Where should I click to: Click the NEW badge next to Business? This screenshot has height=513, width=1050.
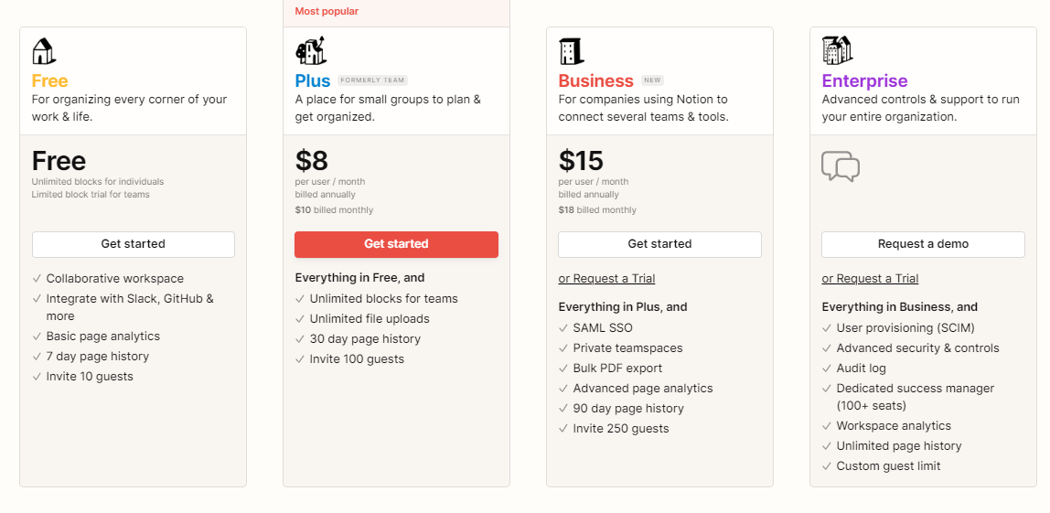click(x=651, y=80)
